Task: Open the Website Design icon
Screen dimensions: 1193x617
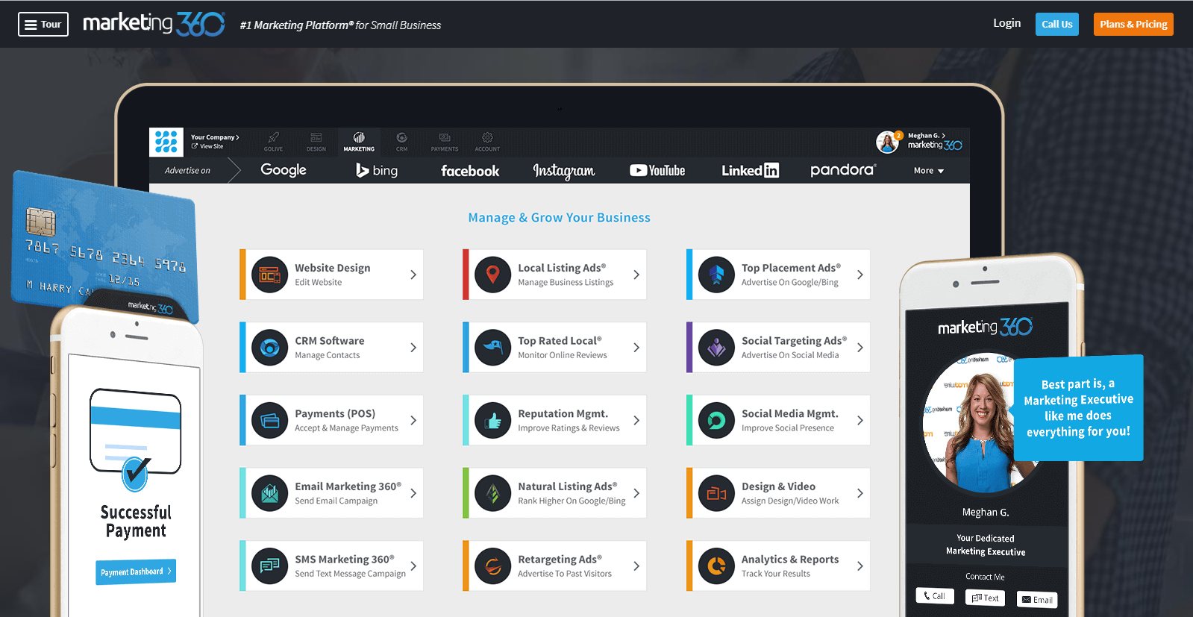Action: (x=269, y=275)
